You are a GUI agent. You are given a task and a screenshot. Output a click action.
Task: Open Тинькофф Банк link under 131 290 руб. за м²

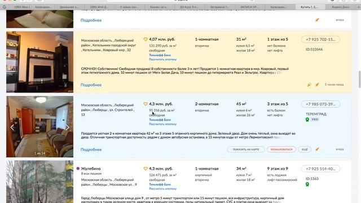(160, 55)
